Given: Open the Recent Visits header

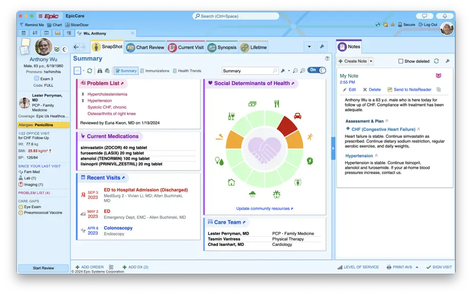Looking at the screenshot, I should pyautogui.click(x=103, y=178).
